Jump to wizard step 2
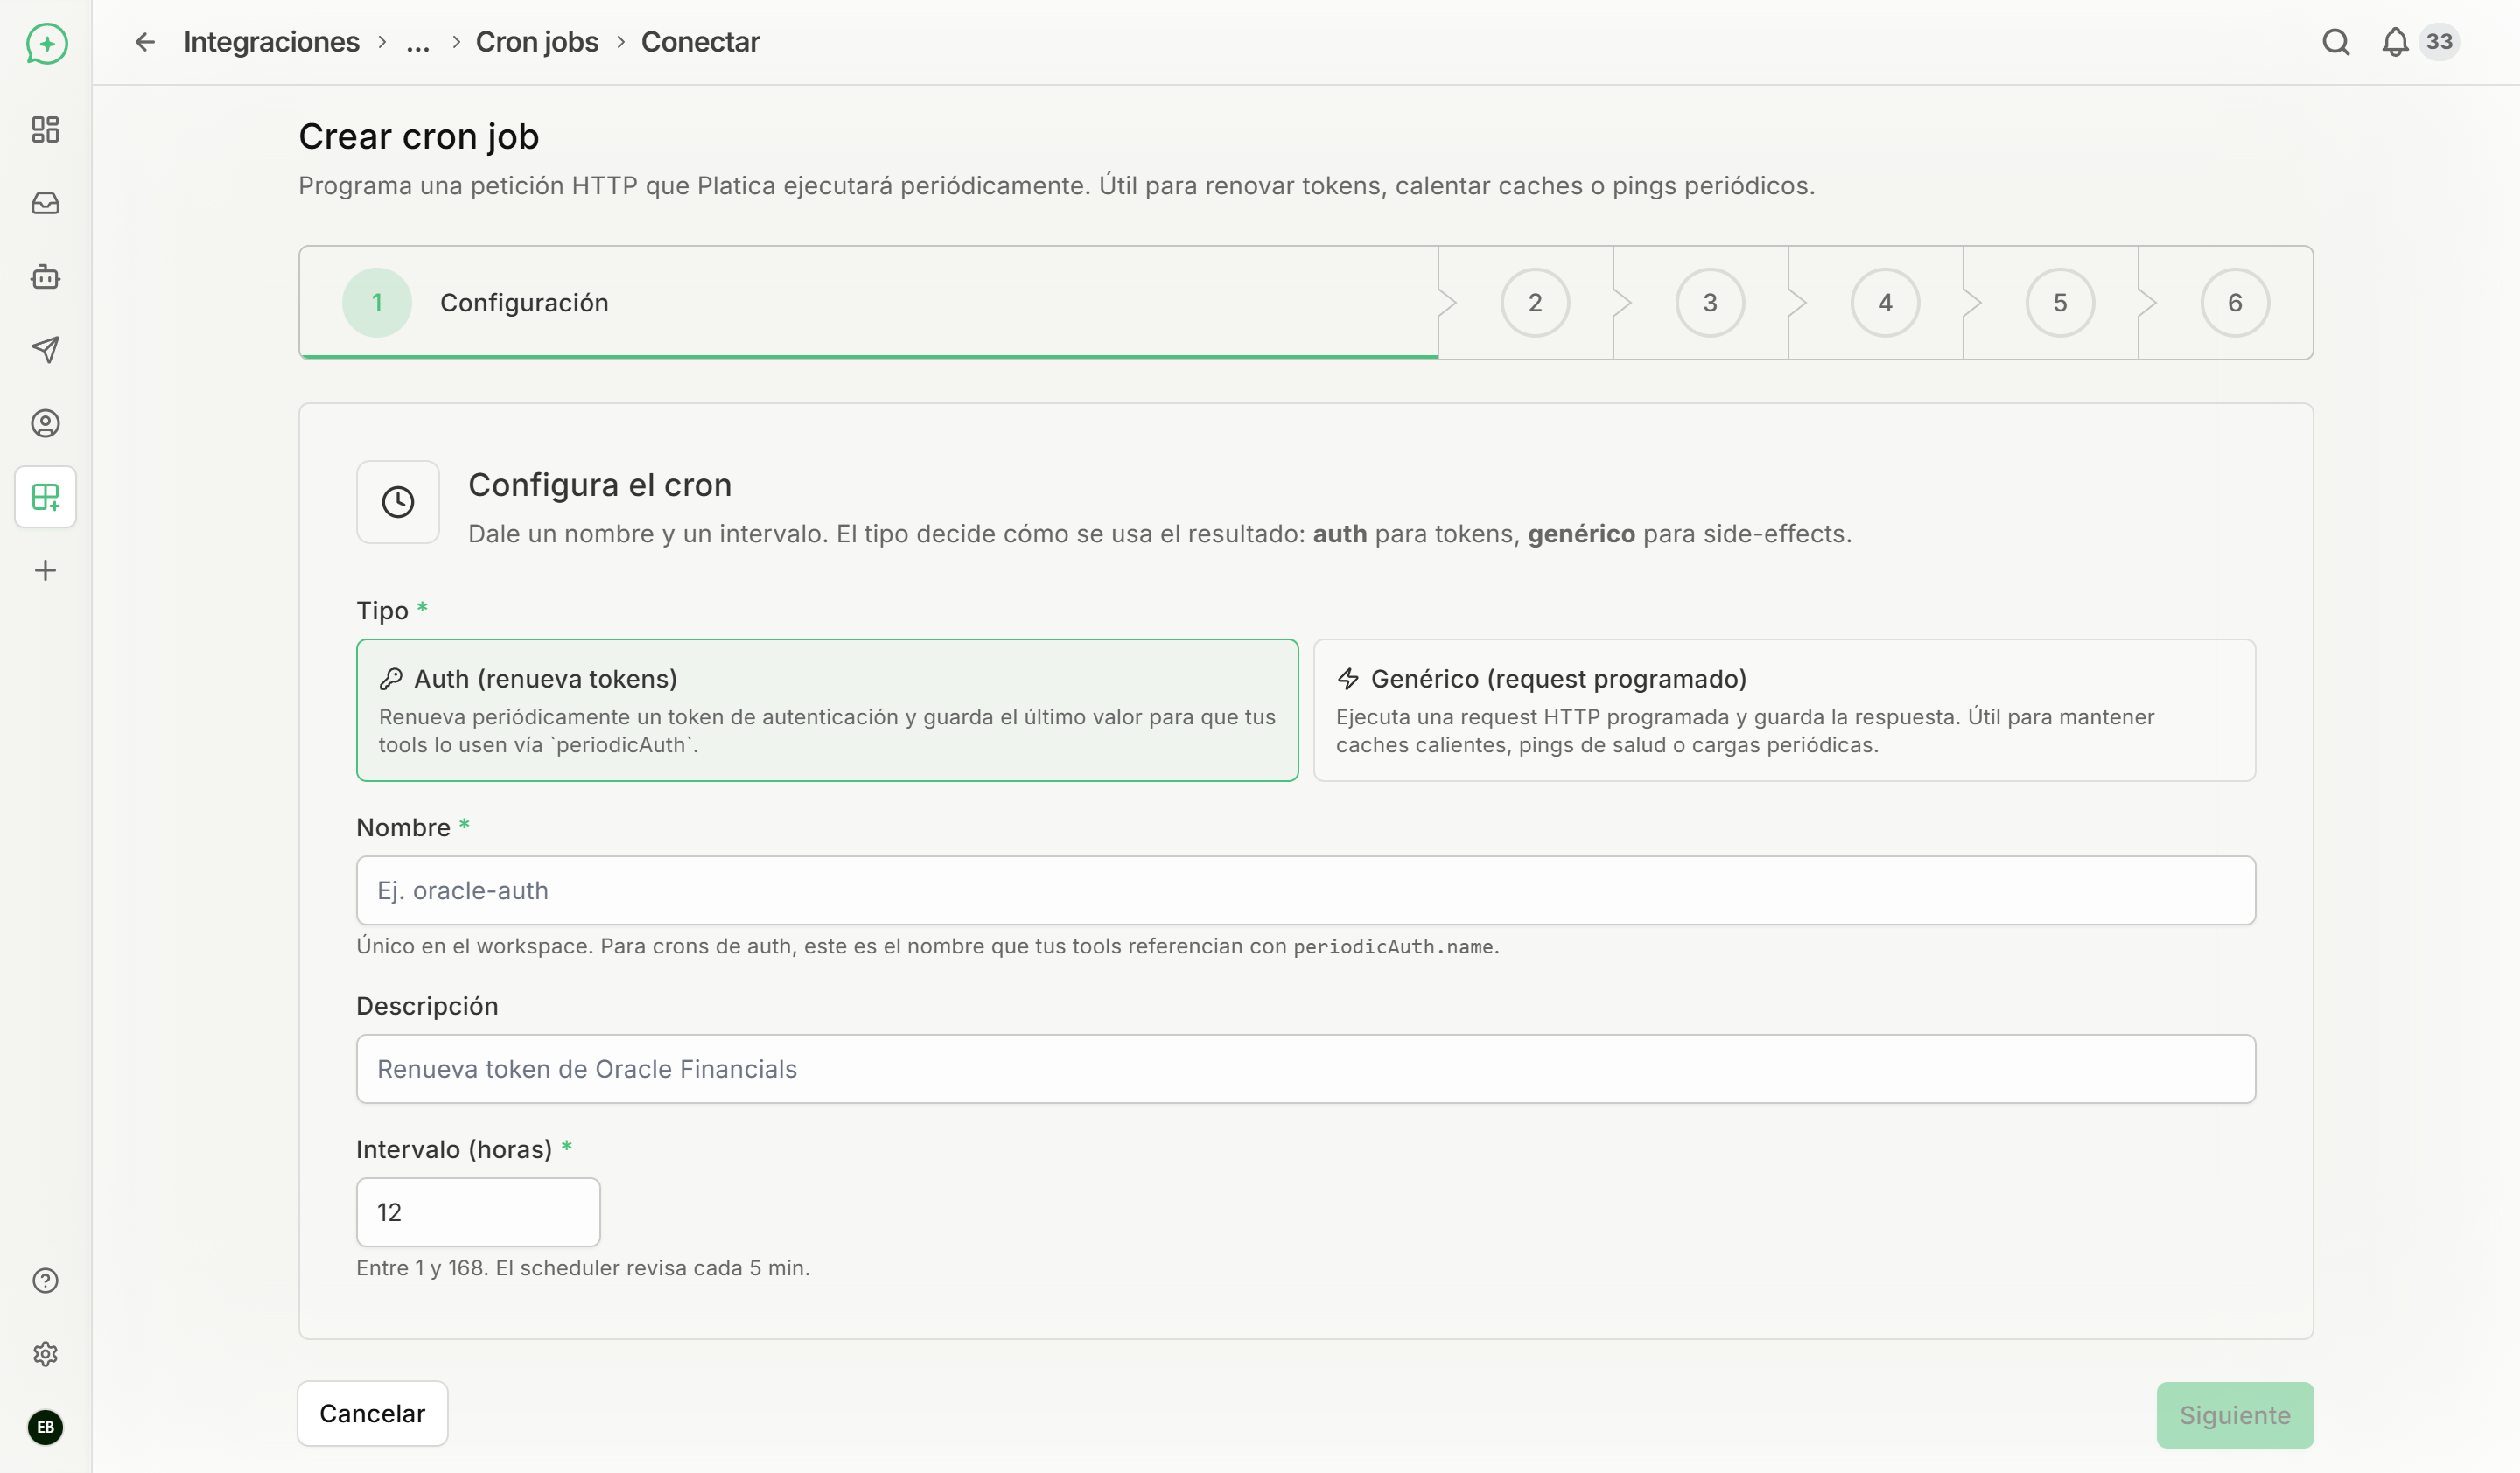 (x=1535, y=303)
